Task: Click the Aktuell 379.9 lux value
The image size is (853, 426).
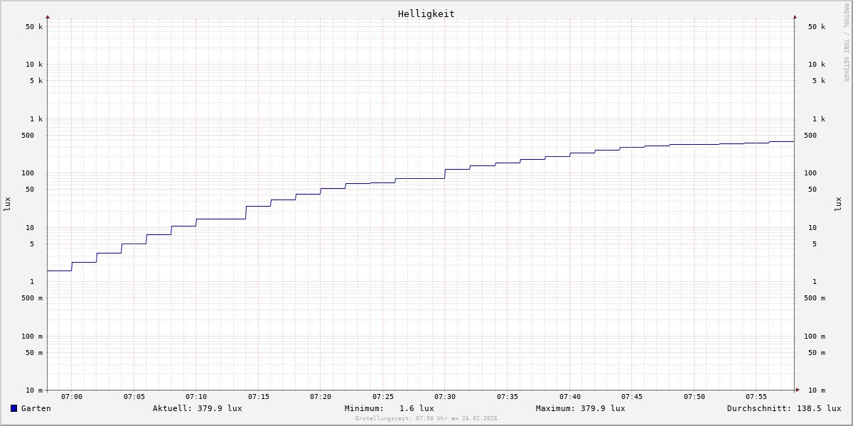Action: tap(197, 408)
